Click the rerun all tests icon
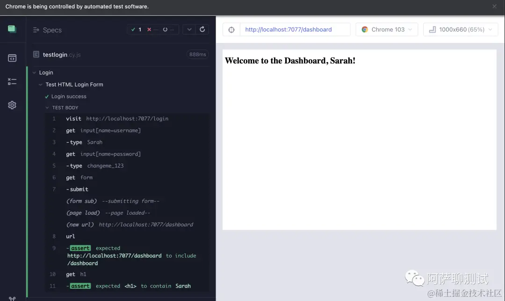Image resolution: width=505 pixels, height=301 pixels. 202,29
